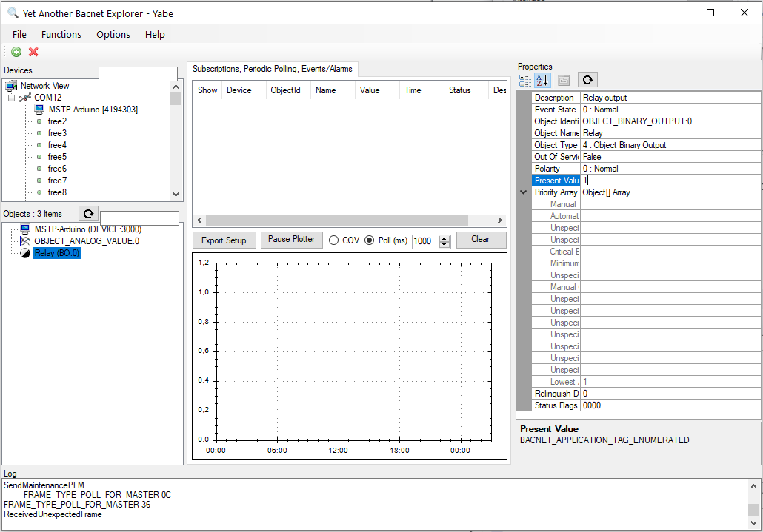Click the Log panel scroll down arrow
763x532 pixels.
point(754,523)
